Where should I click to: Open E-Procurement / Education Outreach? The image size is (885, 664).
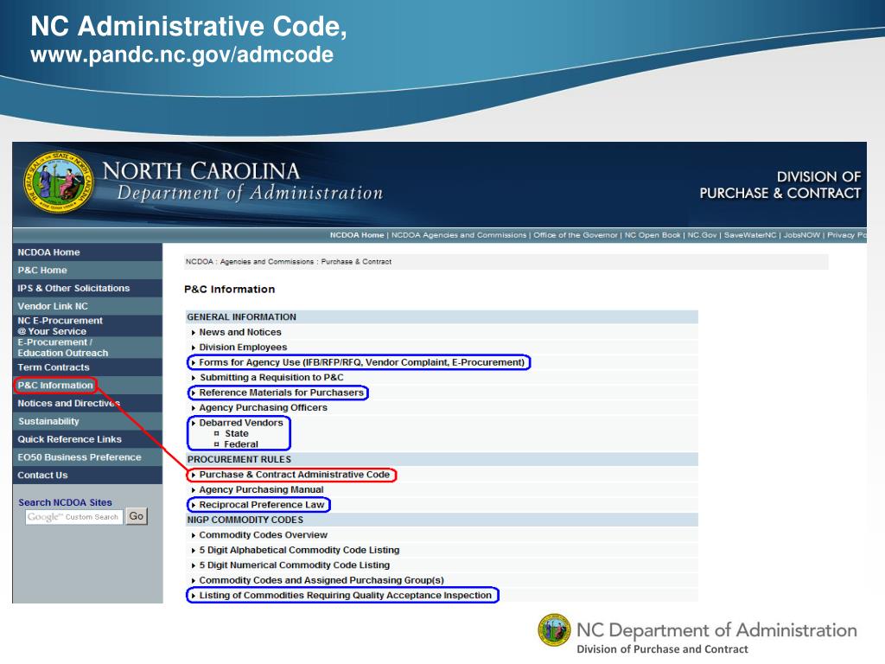[62, 348]
